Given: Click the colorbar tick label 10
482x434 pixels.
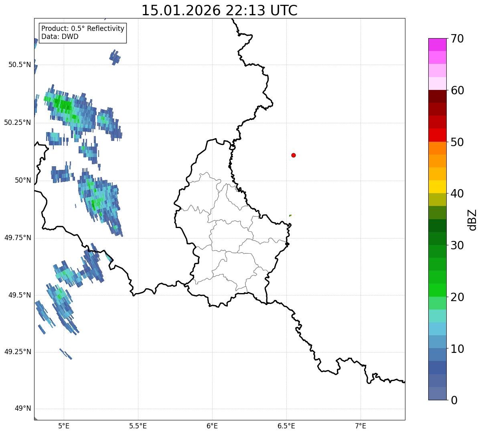Looking at the screenshot, I should coord(457,348).
